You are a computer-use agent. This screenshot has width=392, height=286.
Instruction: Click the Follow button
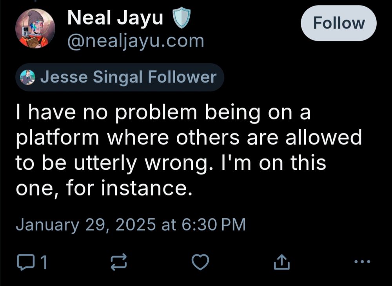[338, 23]
